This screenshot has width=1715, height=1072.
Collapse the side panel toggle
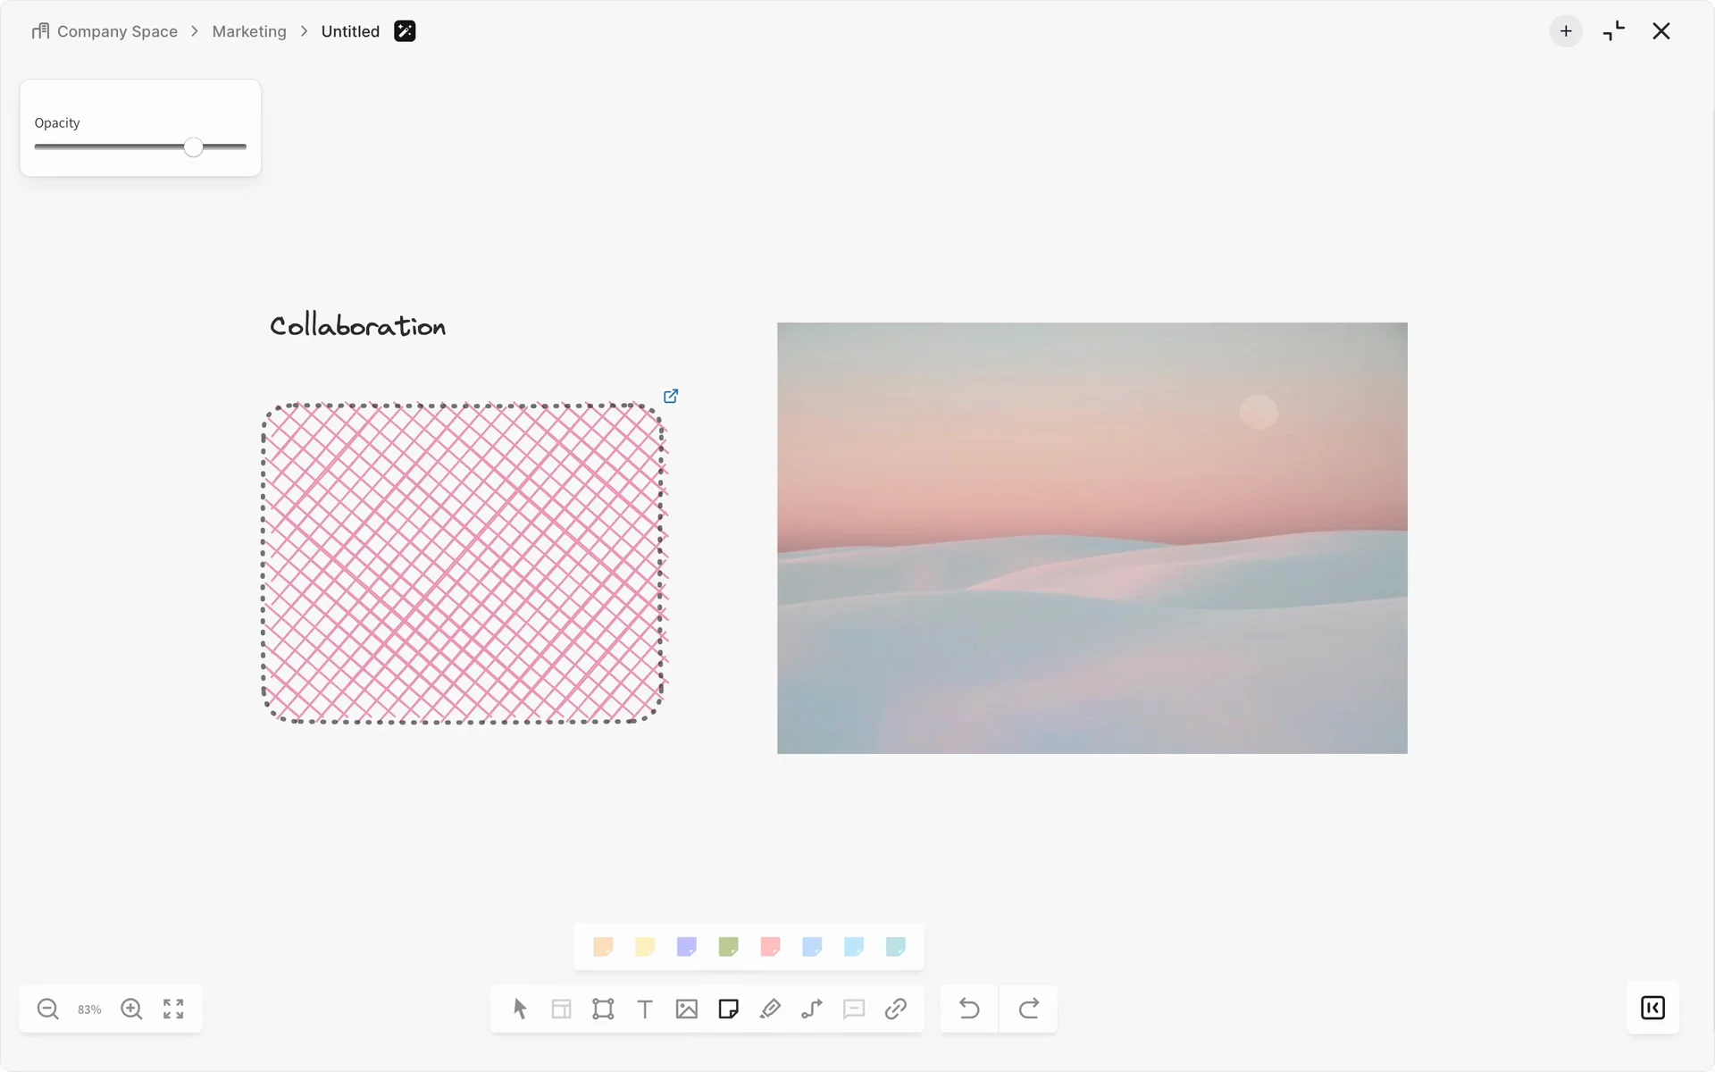click(x=1652, y=1008)
